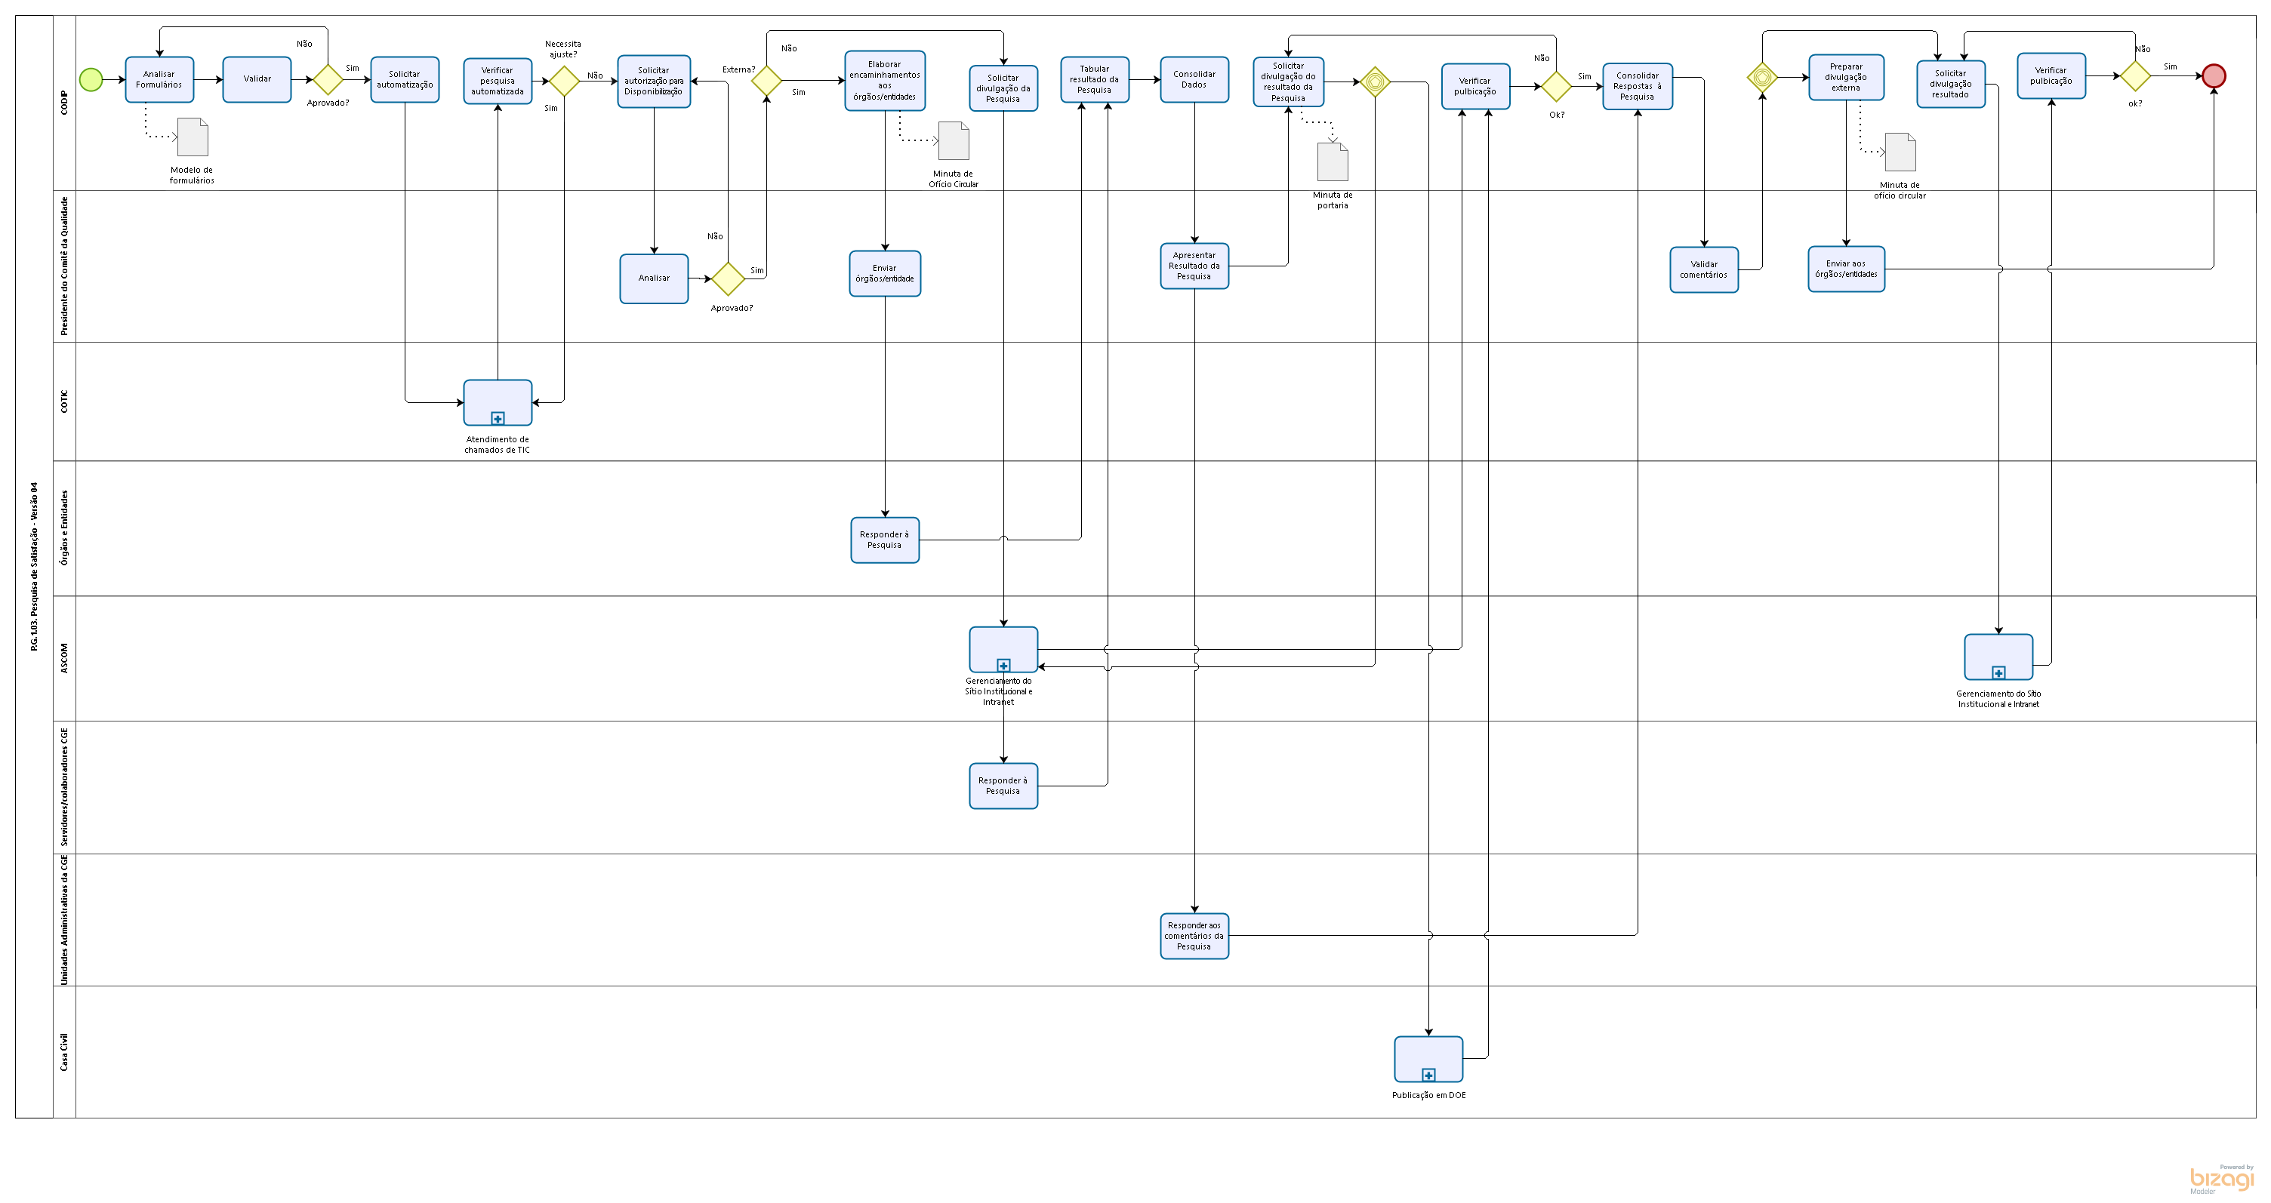The height and width of the screenshot is (1203, 2271).
Task: Expand Gerenciamento do Sítio subprocess below Solicitar divulgação
Action: (1003, 666)
